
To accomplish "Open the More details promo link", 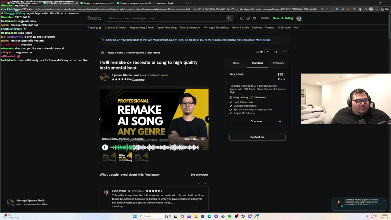I will (x=263, y=40).
